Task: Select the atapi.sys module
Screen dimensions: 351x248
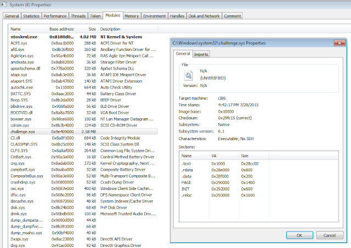Action: 83,74
